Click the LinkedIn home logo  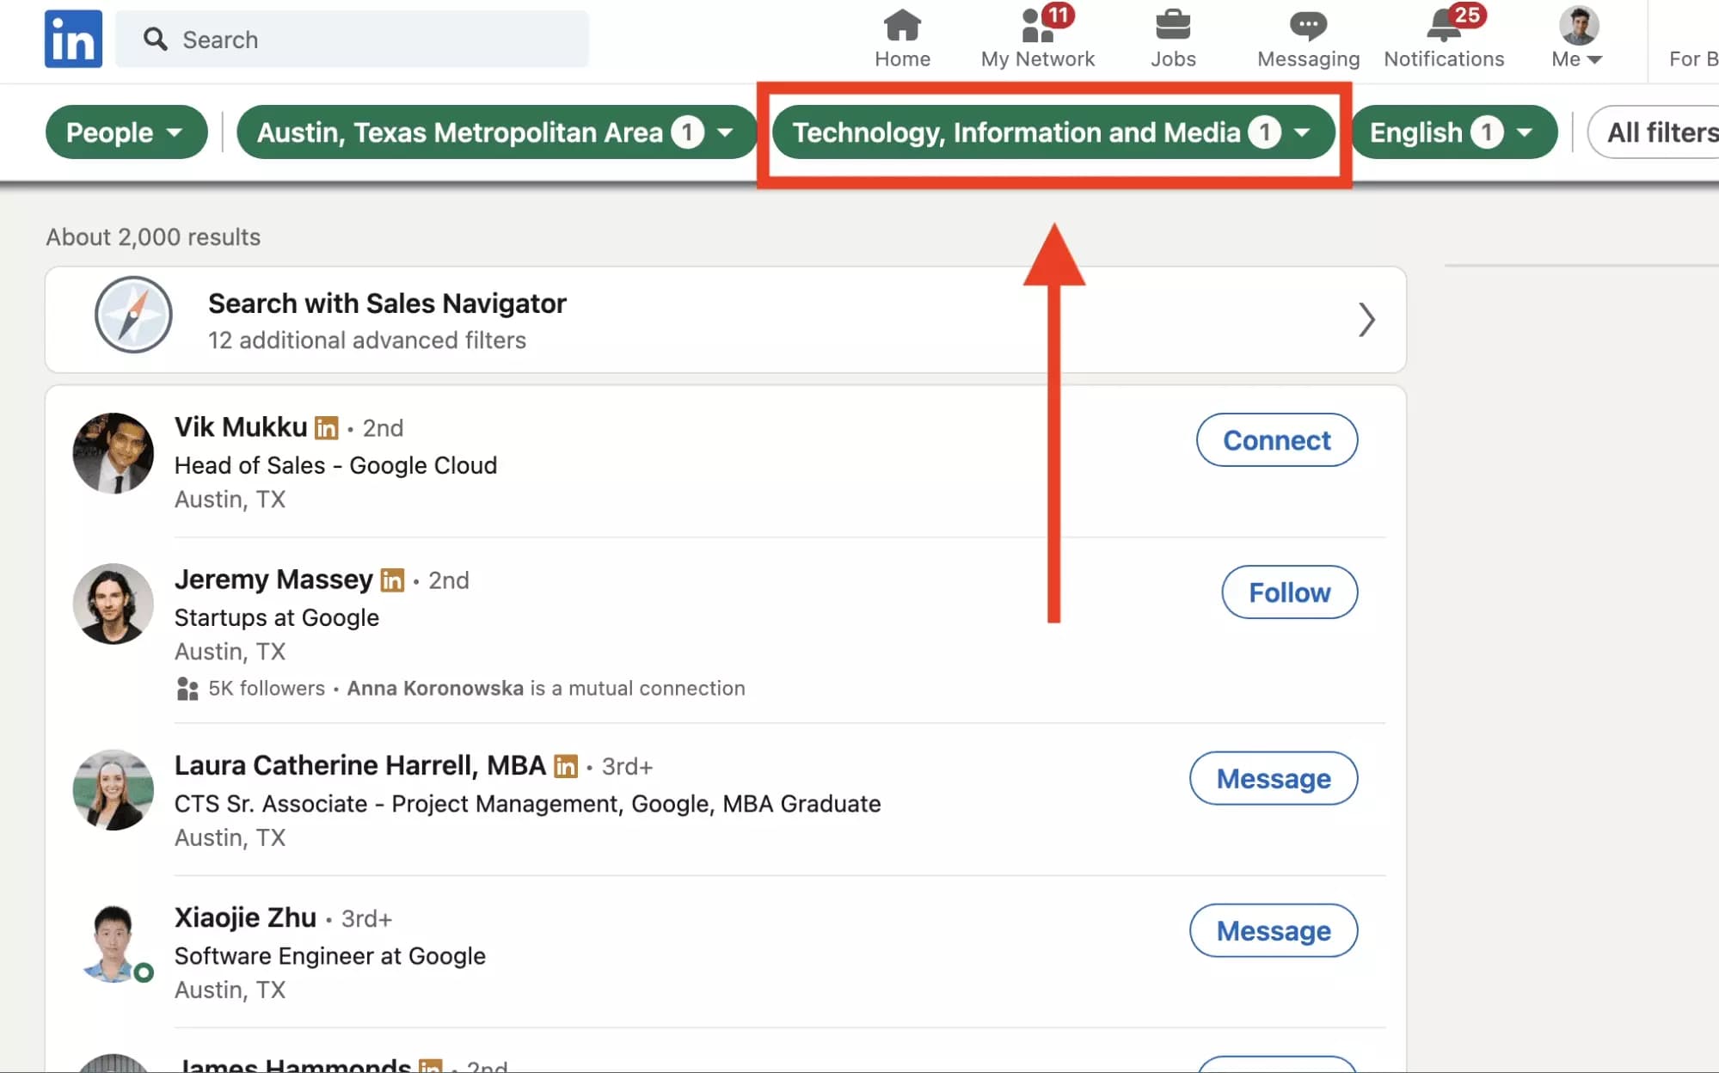(x=73, y=38)
